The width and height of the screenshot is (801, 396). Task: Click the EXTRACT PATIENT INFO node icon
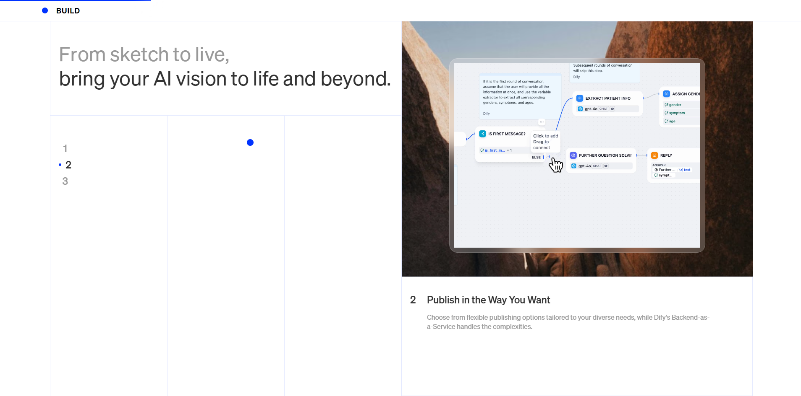[580, 98]
